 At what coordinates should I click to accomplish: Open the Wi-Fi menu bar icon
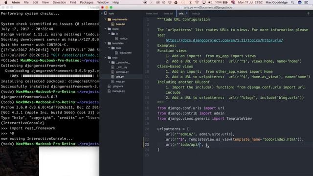coord(197,2)
